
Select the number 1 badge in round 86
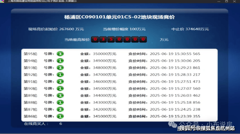pos(60,116)
